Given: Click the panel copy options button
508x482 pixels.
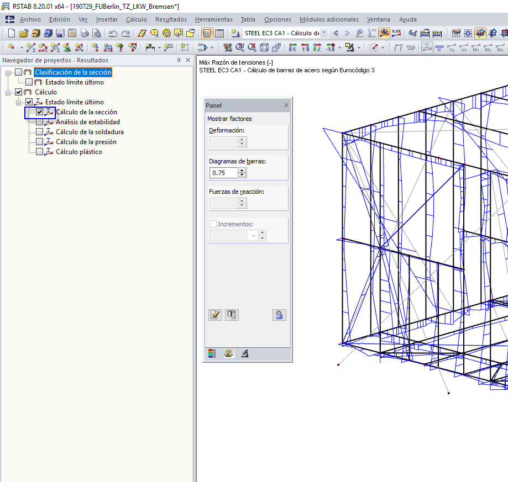Looking at the screenshot, I should (232, 315).
